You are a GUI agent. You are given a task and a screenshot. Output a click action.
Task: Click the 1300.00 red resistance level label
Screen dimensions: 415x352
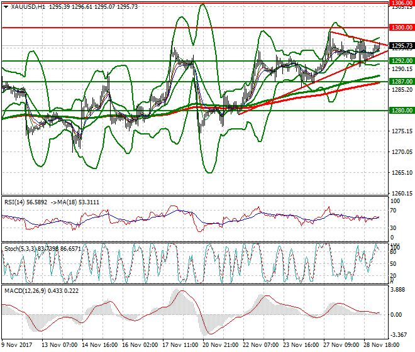pos(402,28)
